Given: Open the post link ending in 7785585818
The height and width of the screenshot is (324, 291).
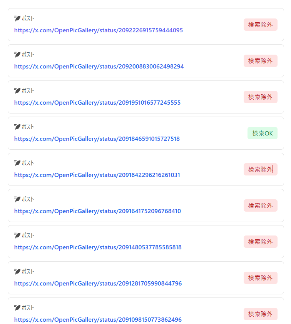Looking at the screenshot, I should pos(98,247).
